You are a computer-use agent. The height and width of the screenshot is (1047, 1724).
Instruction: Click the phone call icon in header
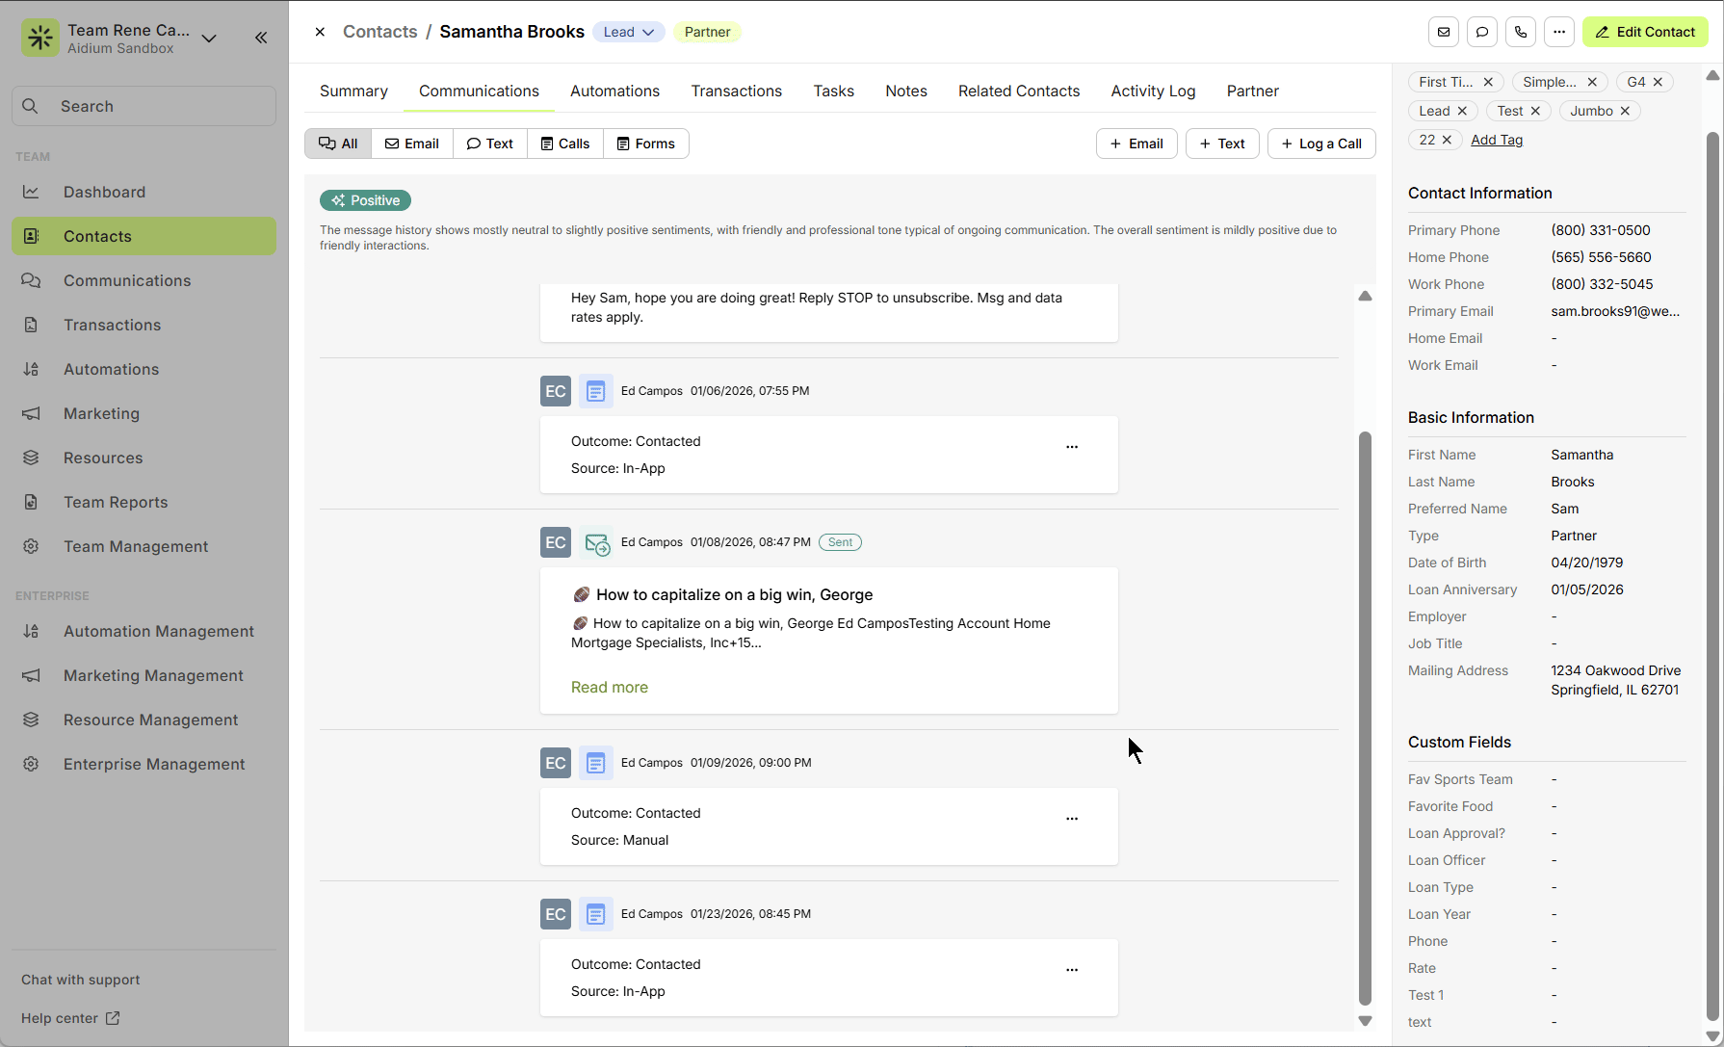(1521, 32)
